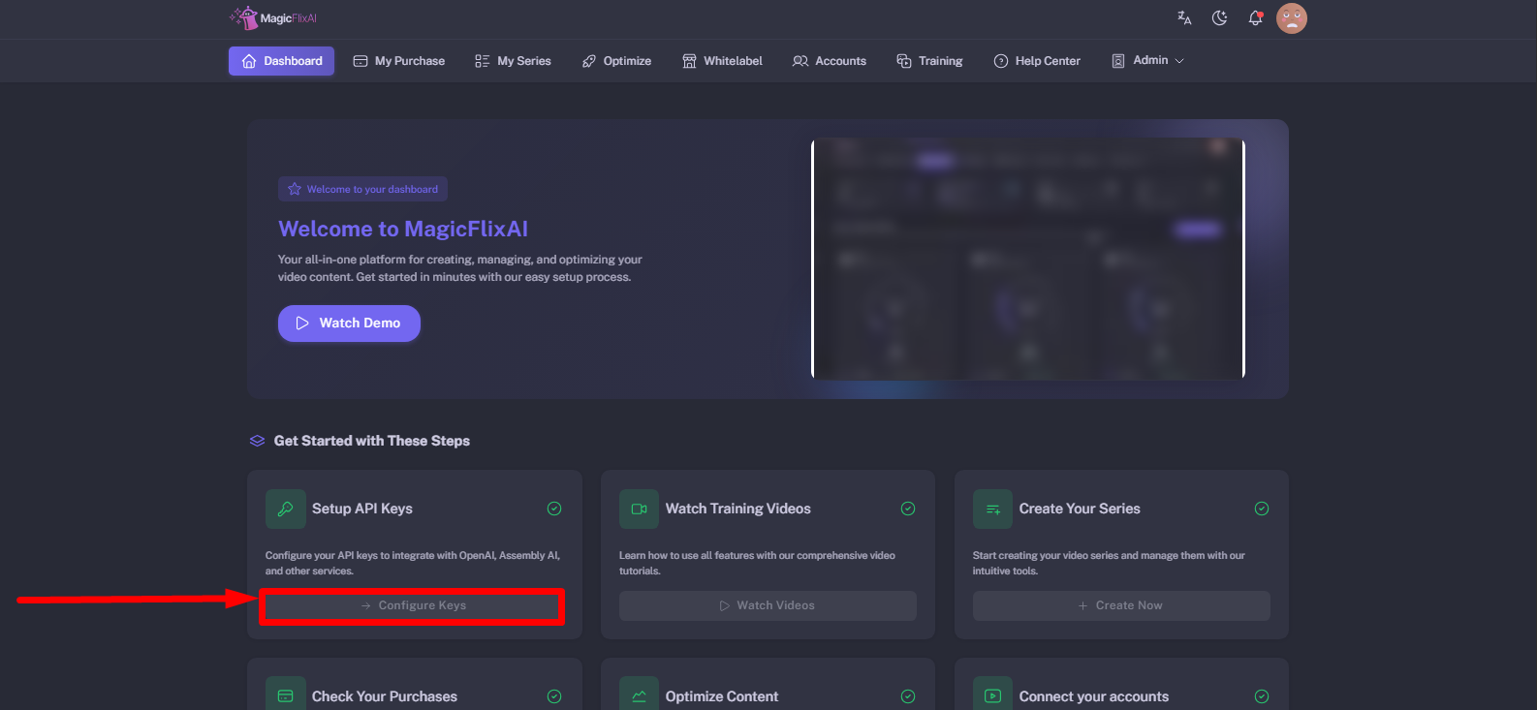
Task: Open the Optimize menu item
Action: click(x=616, y=61)
